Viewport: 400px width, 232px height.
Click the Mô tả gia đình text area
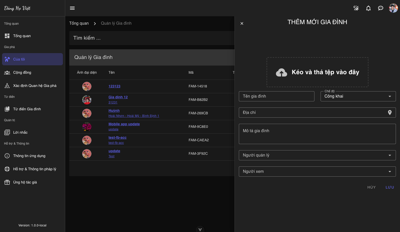tap(317, 134)
